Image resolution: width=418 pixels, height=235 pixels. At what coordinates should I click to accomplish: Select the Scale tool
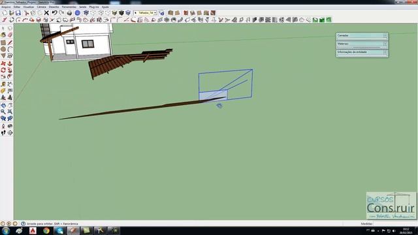(3, 77)
